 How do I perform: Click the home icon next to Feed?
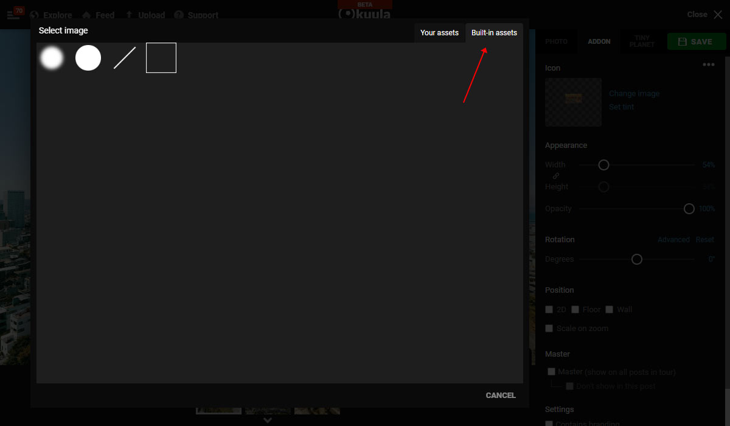click(86, 15)
